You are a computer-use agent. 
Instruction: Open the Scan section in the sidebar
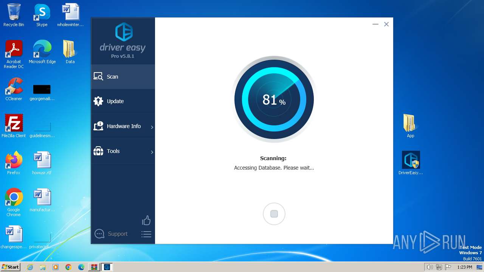123,77
